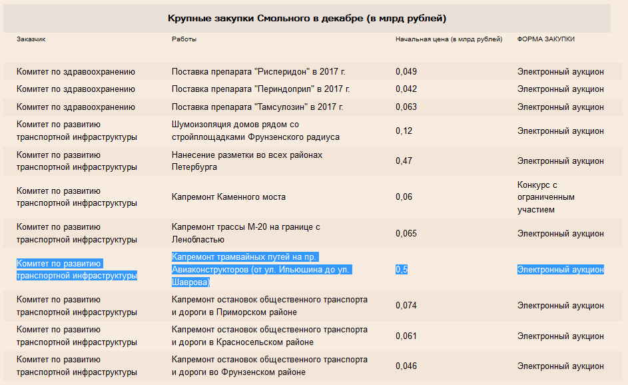The height and width of the screenshot is (385, 628).
Task: Select the M-20 highway repair cell
Action: (246, 233)
